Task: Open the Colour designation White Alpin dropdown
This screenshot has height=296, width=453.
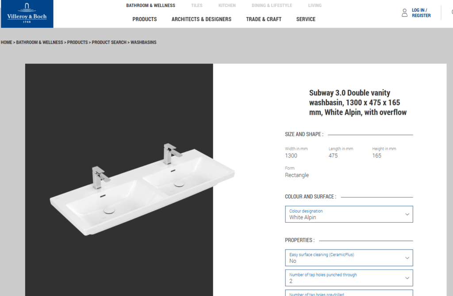Action: (349, 214)
